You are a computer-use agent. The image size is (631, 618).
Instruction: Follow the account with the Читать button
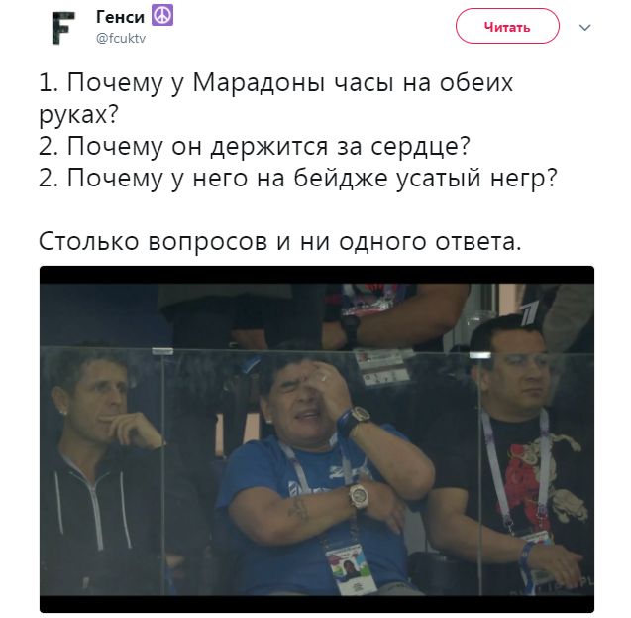coord(507,26)
